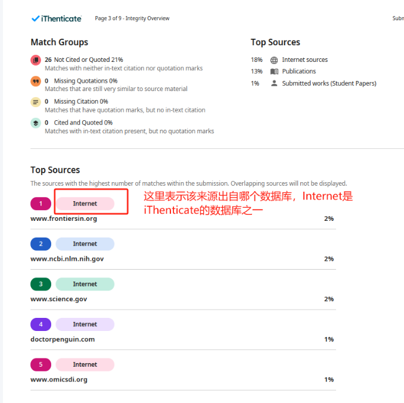The width and height of the screenshot is (404, 403).
Task: Click the orange Missing Quotations icon
Action: (36, 81)
